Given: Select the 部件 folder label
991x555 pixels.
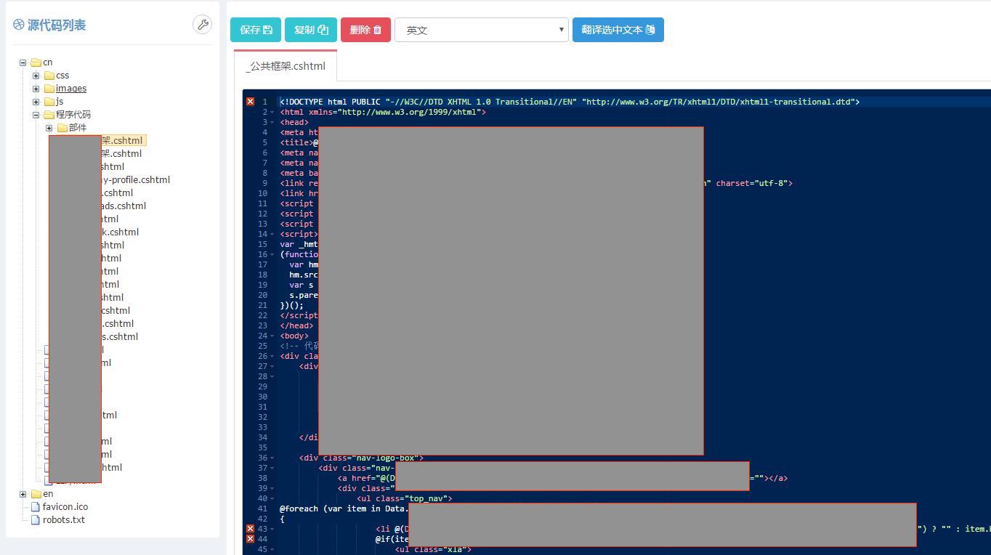Looking at the screenshot, I should pos(78,128).
